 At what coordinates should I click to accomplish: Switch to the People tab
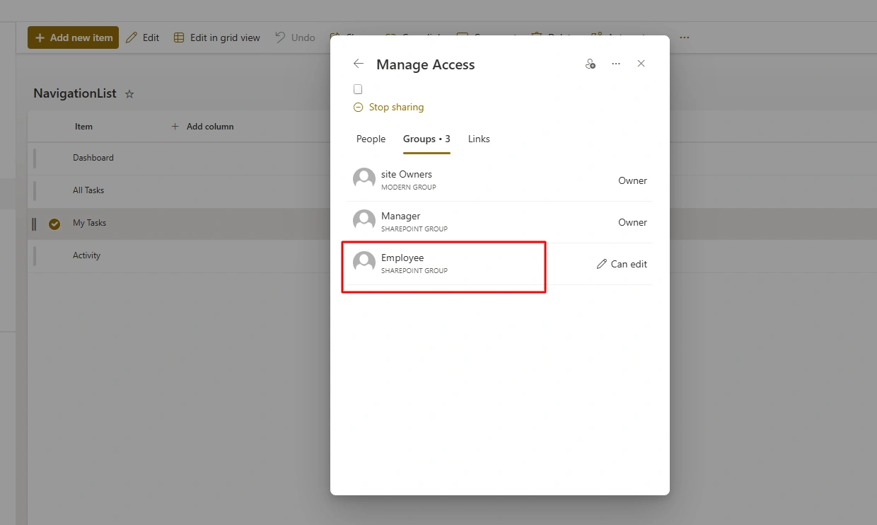(x=371, y=139)
